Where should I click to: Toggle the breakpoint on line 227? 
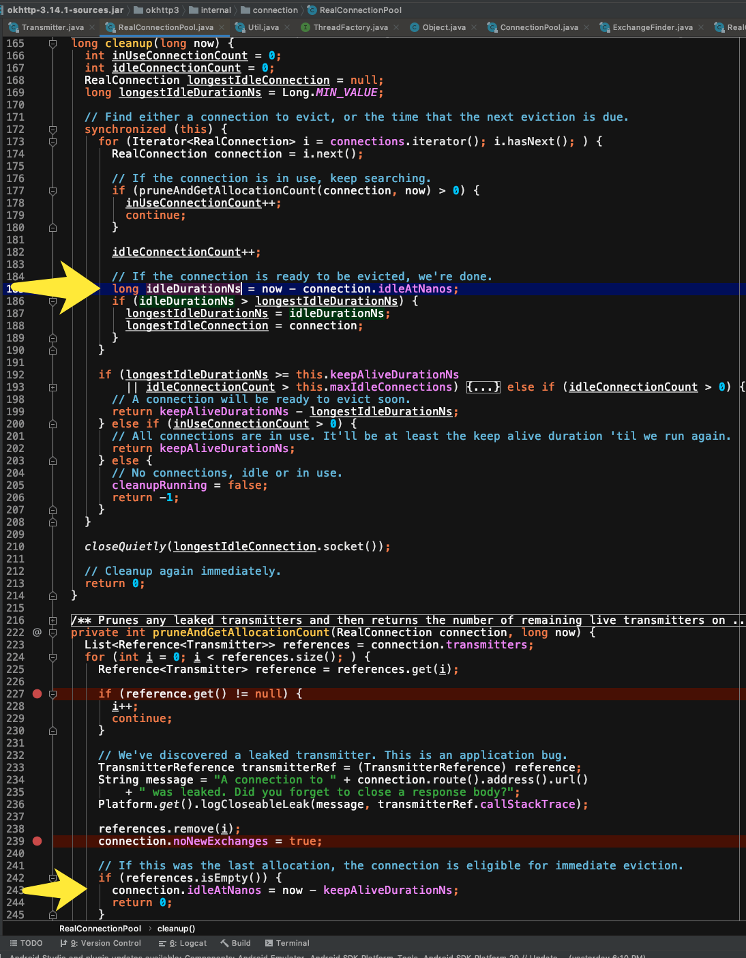38,693
